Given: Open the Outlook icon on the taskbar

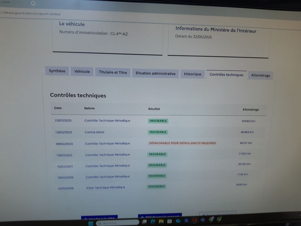Looking at the screenshot, I should click(x=178, y=221).
